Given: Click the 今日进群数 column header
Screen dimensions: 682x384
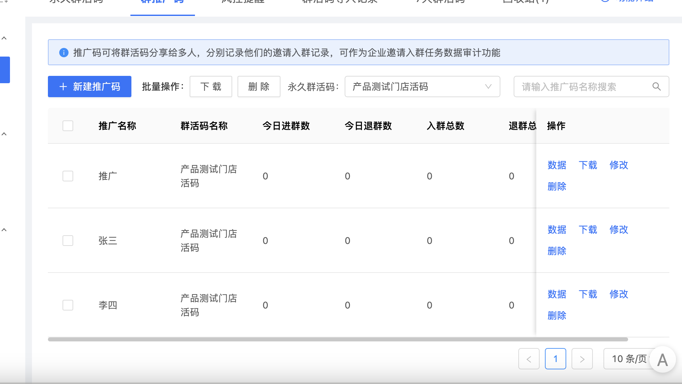Looking at the screenshot, I should click(x=286, y=126).
